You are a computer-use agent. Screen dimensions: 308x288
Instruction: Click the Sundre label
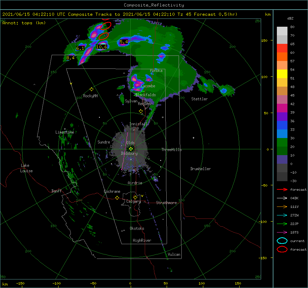104,142
